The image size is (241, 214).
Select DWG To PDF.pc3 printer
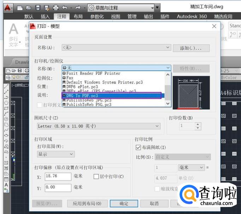coord(113,96)
